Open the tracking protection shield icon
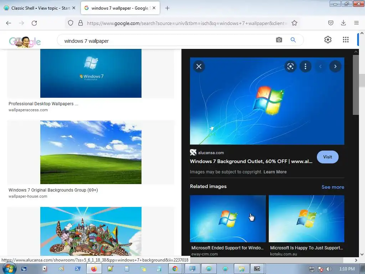Image resolution: width=365 pixels, height=274 pixels. (x=71, y=23)
